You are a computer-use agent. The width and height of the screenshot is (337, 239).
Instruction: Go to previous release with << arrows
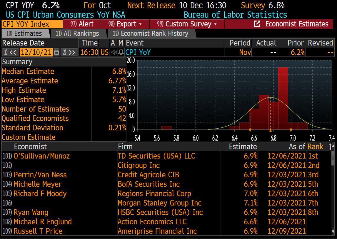click(x=10, y=52)
